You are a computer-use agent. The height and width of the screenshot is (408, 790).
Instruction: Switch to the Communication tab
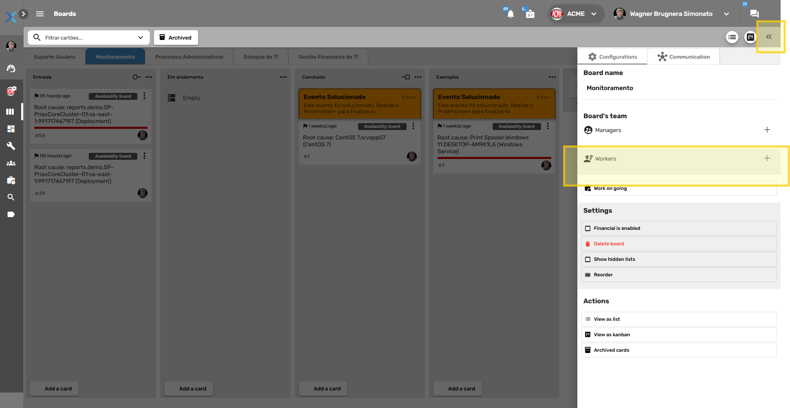click(683, 57)
